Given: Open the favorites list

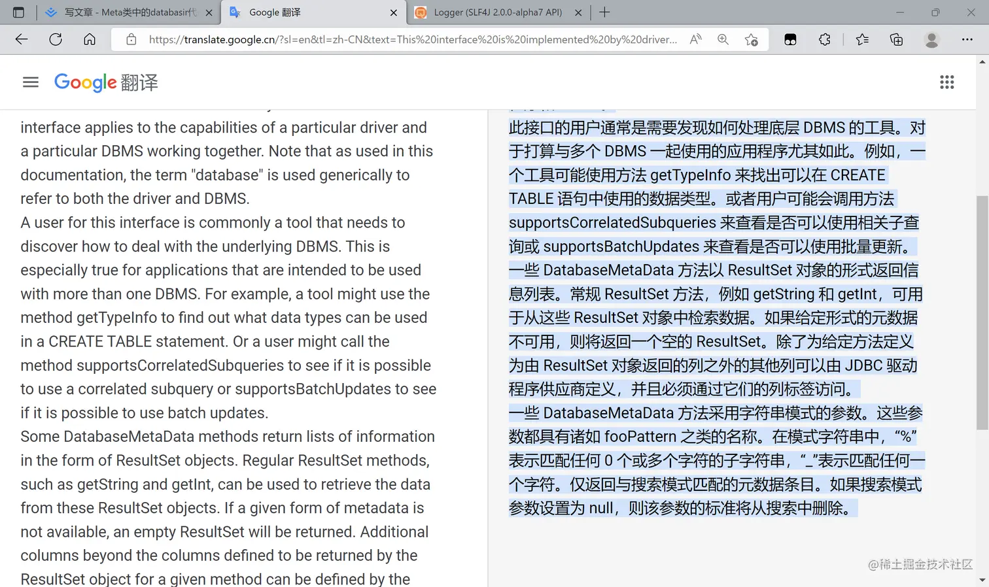Looking at the screenshot, I should click(862, 39).
